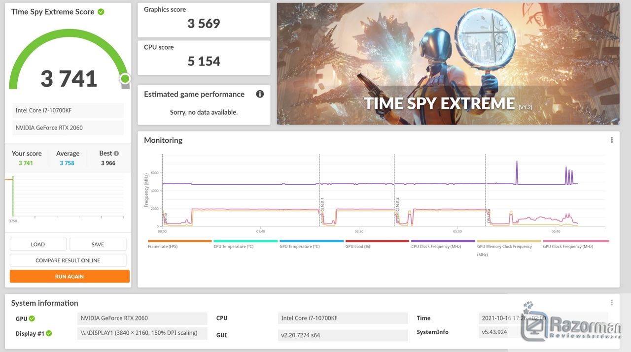The height and width of the screenshot is (352, 631).
Task: Click the info icon next to Best score
Action: [116, 154]
